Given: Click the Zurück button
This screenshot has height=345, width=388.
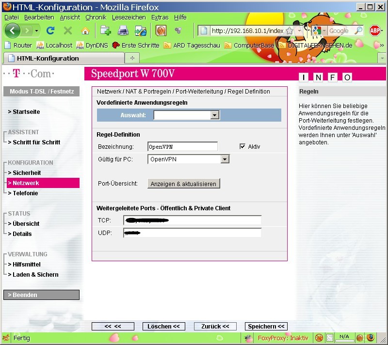Looking at the screenshot, I should point(215,326).
